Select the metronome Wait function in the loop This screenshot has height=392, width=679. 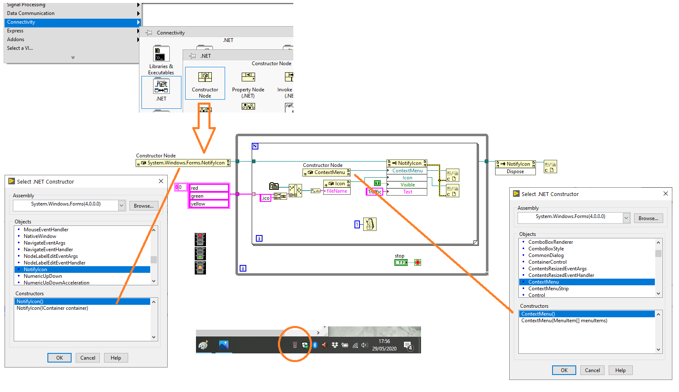point(369,224)
